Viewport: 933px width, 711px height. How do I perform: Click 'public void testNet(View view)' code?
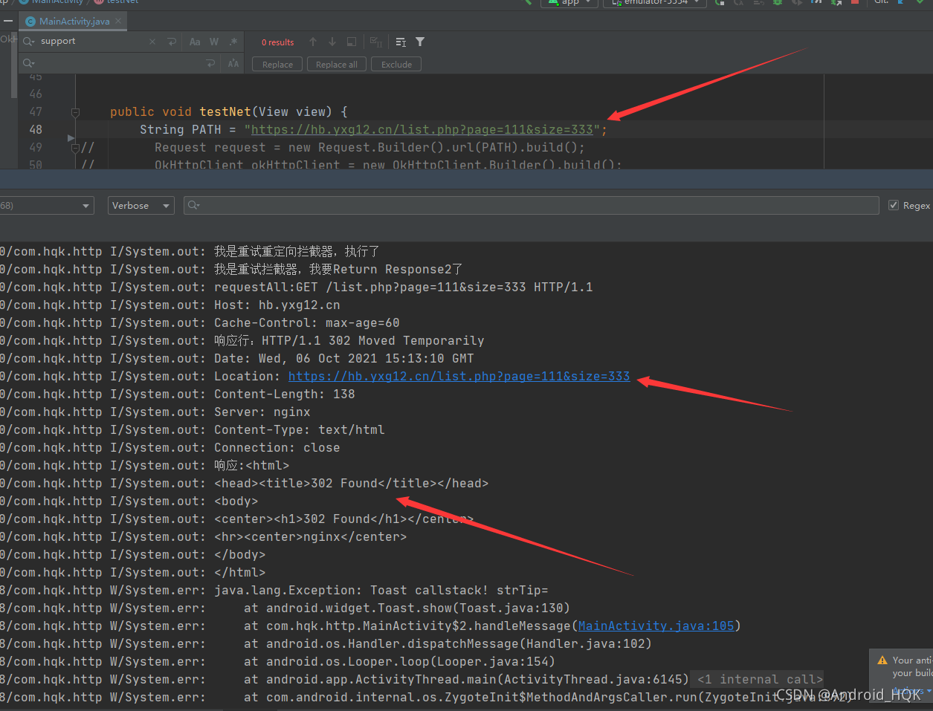(x=229, y=112)
